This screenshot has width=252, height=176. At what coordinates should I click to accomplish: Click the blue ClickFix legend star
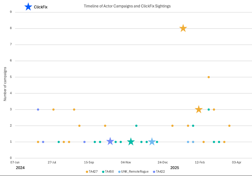(28, 7)
